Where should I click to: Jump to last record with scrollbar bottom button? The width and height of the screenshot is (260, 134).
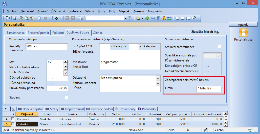coord(226,123)
